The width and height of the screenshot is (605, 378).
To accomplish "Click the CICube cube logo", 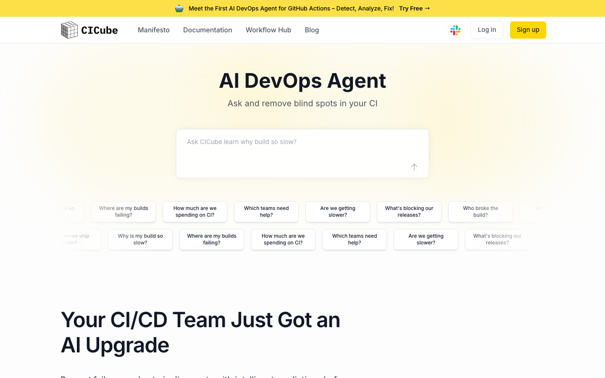I will (69, 30).
